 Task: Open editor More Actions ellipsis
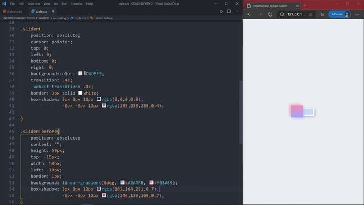pyautogui.click(x=237, y=11)
